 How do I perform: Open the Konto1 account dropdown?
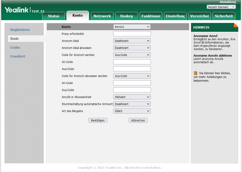point(132,27)
